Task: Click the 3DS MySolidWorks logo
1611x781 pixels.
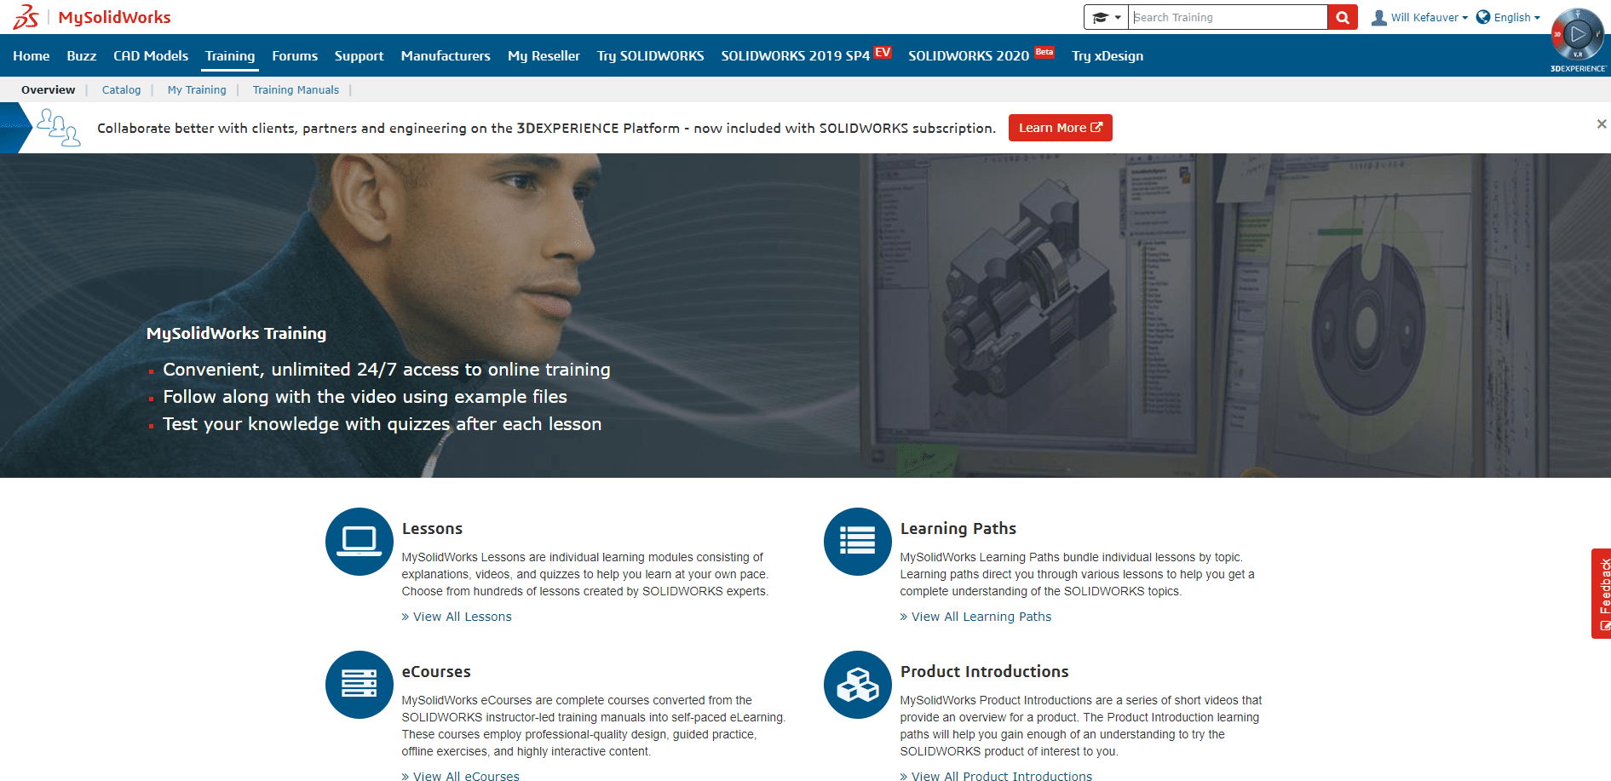Action: click(x=92, y=17)
